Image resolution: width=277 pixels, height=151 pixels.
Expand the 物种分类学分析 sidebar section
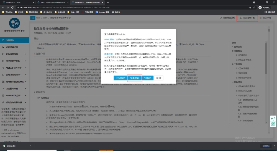14,61
